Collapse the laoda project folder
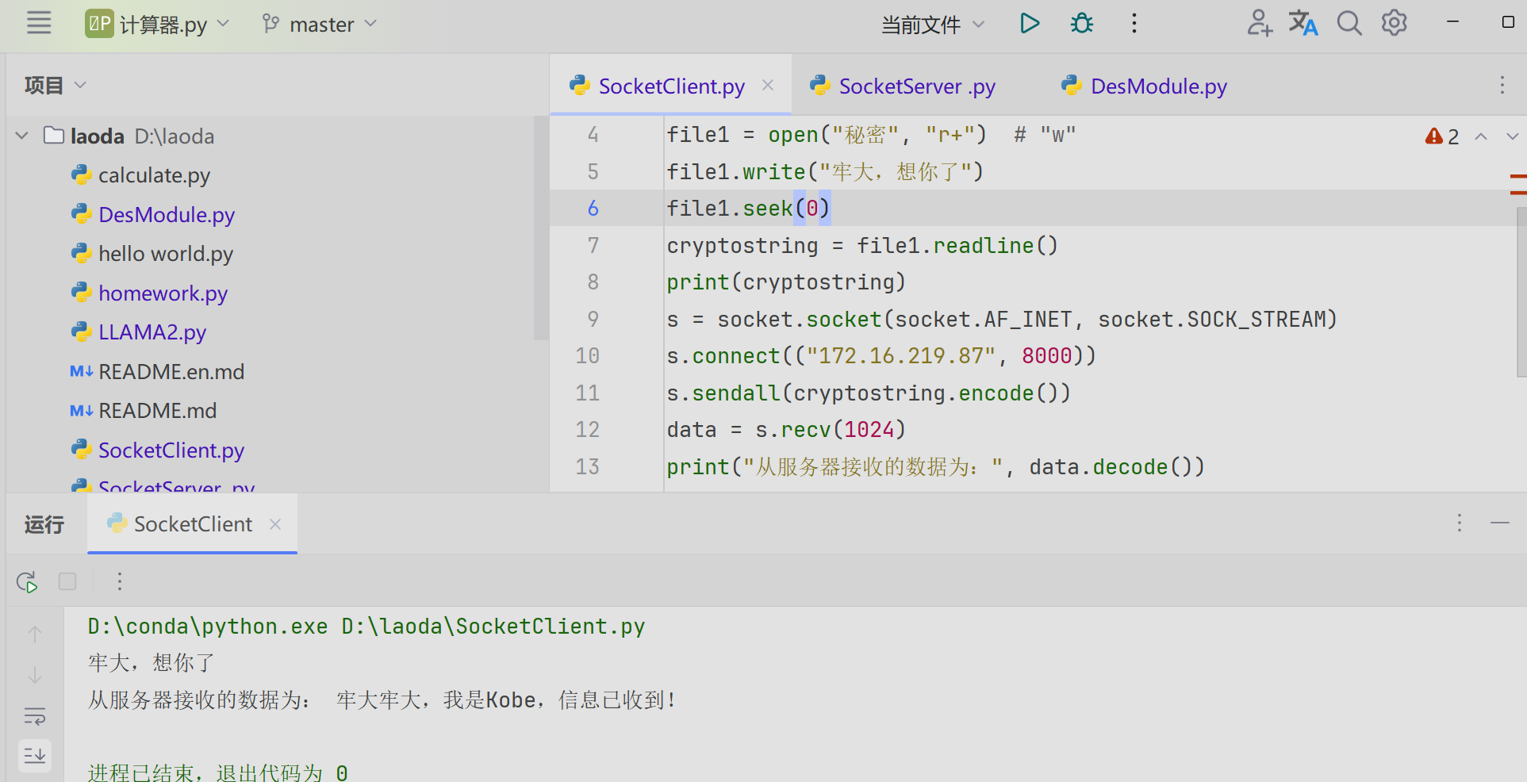 (x=22, y=136)
